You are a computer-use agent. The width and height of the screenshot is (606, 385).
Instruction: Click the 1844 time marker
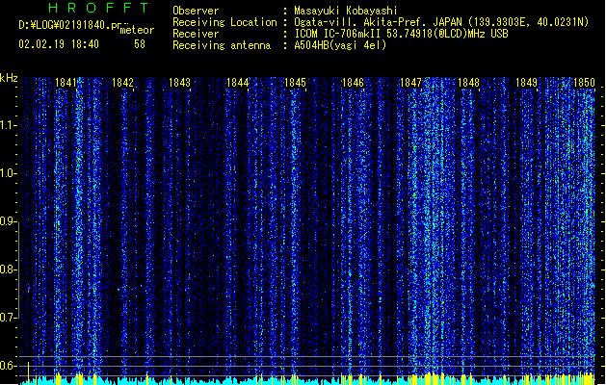[237, 83]
